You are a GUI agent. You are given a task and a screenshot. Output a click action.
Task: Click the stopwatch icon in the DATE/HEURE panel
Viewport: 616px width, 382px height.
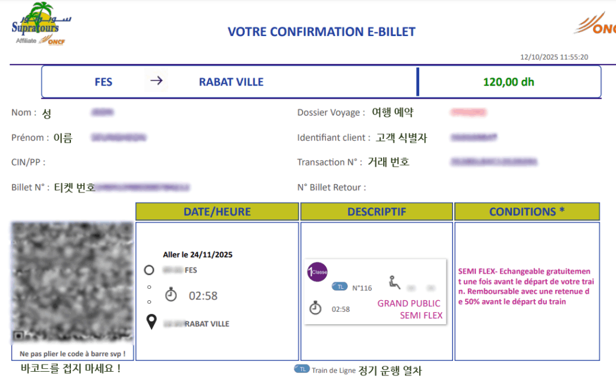[171, 295]
